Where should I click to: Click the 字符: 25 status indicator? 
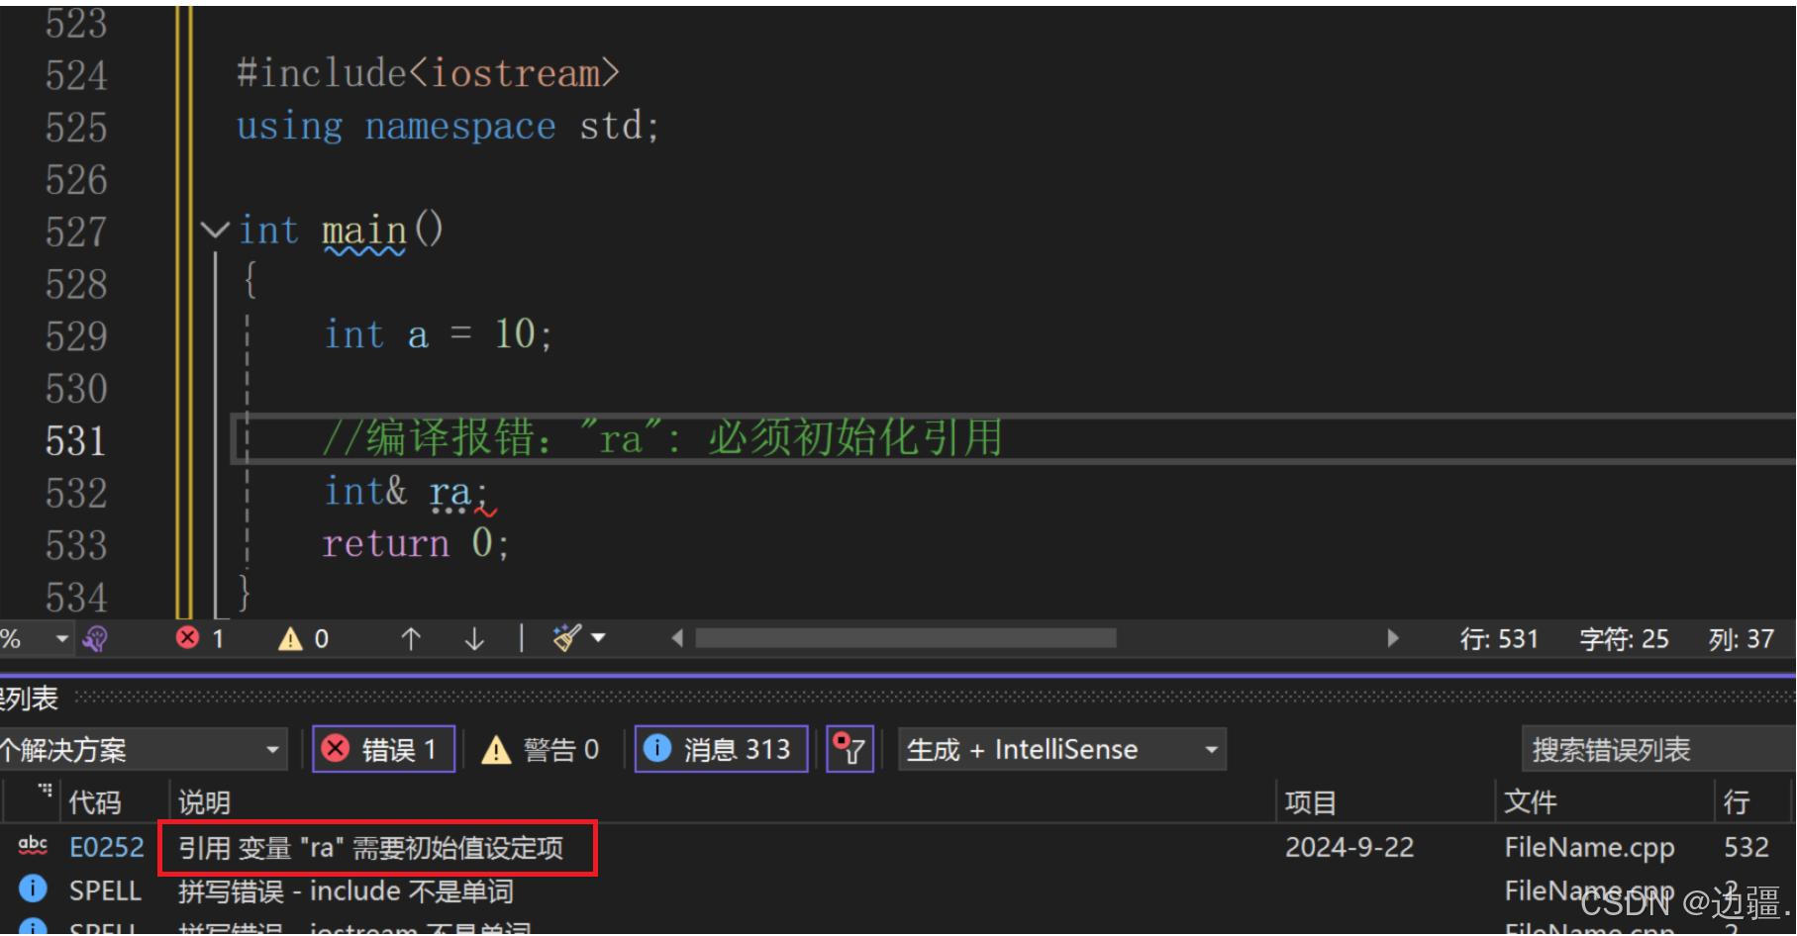(x=1624, y=639)
